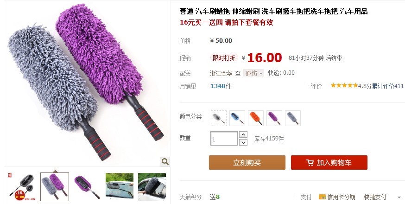Show the car window duster thumbnail
This screenshot has width=405, height=204.
(152, 187)
